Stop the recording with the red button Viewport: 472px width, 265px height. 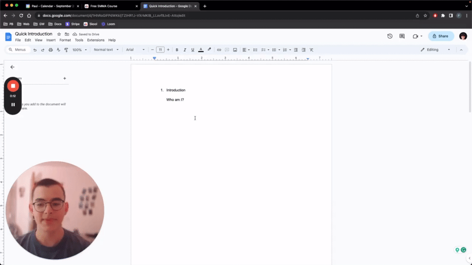pyautogui.click(x=13, y=86)
